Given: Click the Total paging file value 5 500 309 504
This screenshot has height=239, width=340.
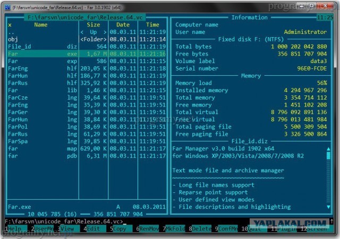Looking at the screenshot, I should click(x=305, y=127).
